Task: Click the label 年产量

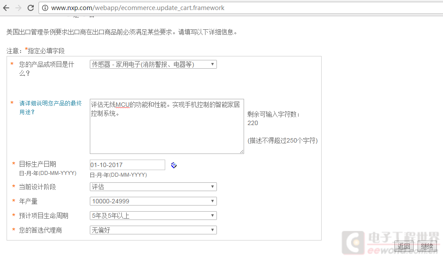Action: (x=28, y=201)
